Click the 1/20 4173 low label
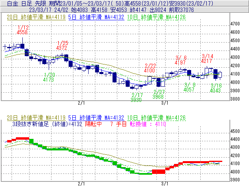The image size is (249, 189). click(x=49, y=77)
